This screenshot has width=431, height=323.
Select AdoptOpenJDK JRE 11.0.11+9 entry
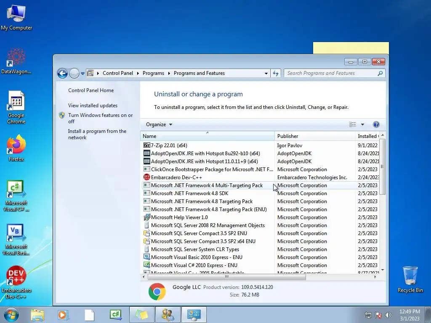(260, 161)
